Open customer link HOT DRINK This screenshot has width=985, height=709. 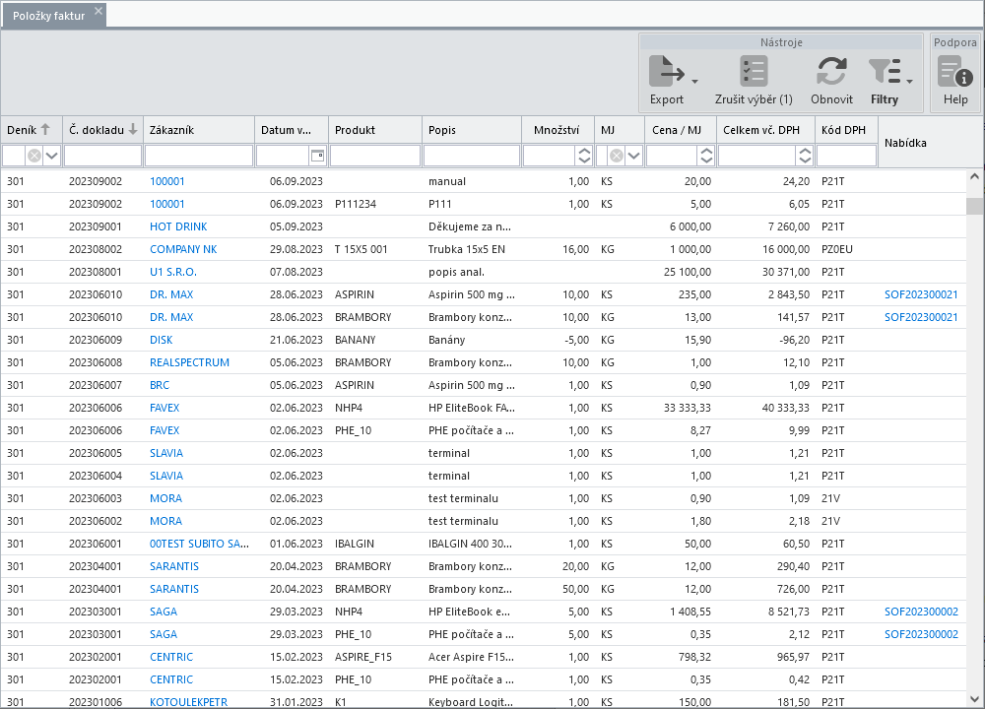coord(178,226)
